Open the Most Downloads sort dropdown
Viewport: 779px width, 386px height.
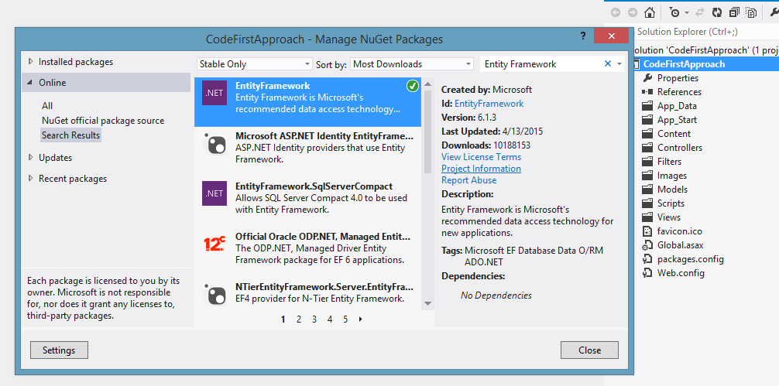click(x=412, y=64)
